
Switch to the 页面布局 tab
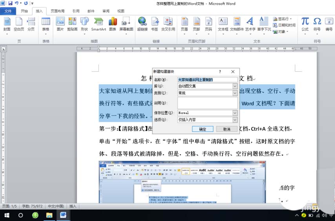click(x=58, y=11)
